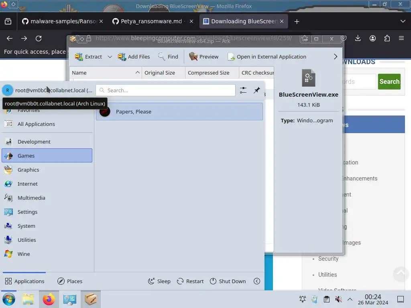The width and height of the screenshot is (411, 308).
Task: Expand hidden system tray icons
Action: tap(350, 299)
